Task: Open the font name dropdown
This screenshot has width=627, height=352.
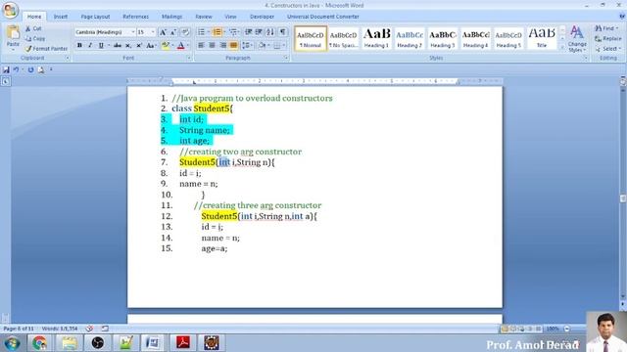Action: pos(133,32)
